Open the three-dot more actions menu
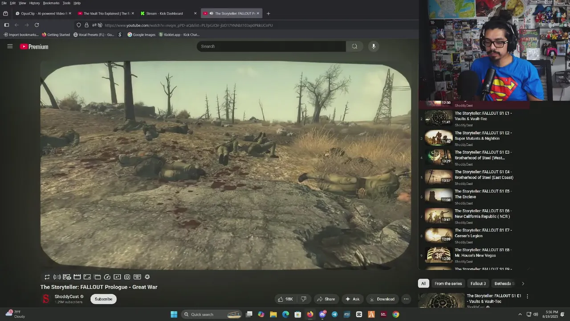 click(406, 299)
